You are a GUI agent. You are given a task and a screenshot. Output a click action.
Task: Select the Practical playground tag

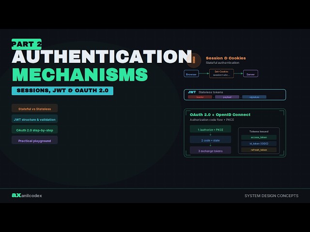[34, 141]
